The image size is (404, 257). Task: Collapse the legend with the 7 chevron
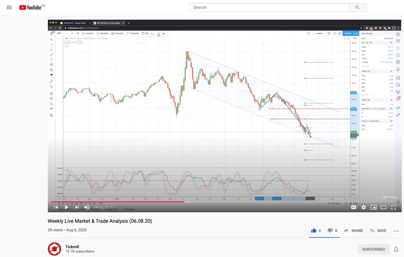tap(66, 46)
